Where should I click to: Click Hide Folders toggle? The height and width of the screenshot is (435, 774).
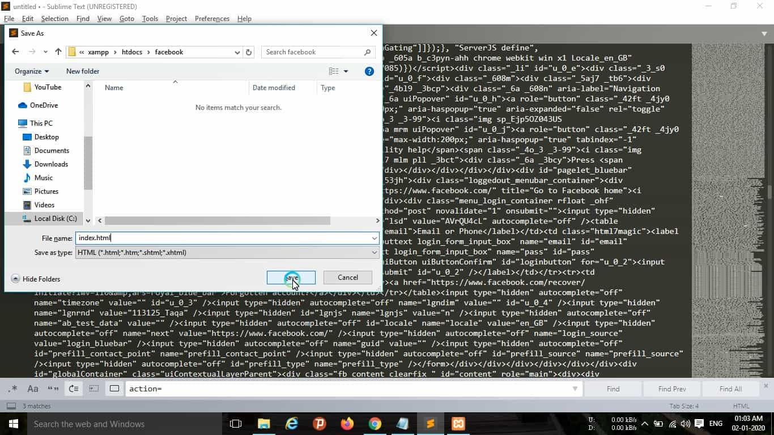click(x=36, y=279)
